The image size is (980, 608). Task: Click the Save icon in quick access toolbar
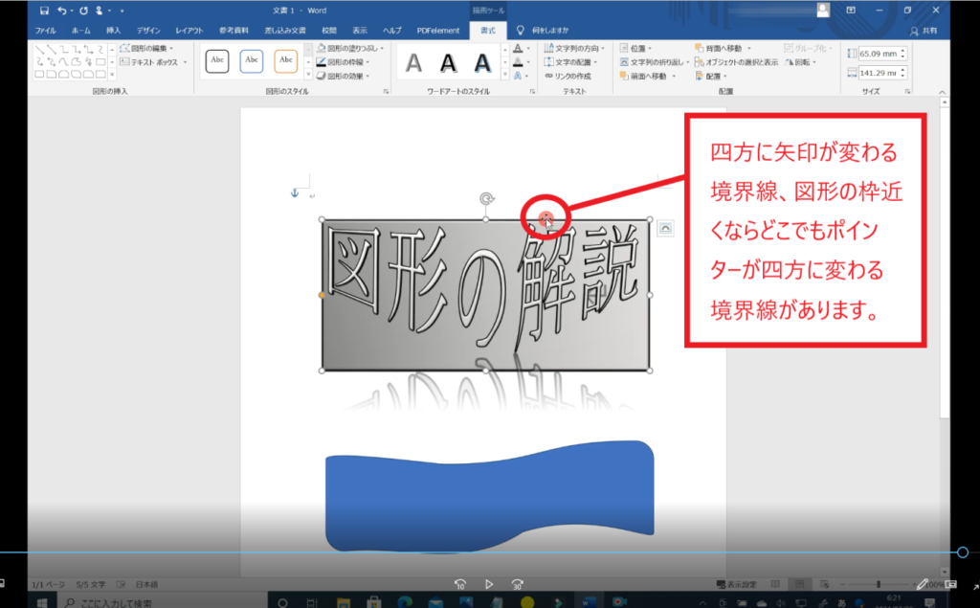pos(44,11)
